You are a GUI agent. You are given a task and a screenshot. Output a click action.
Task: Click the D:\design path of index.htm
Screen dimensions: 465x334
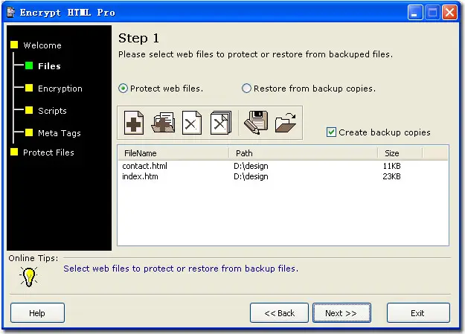click(251, 176)
